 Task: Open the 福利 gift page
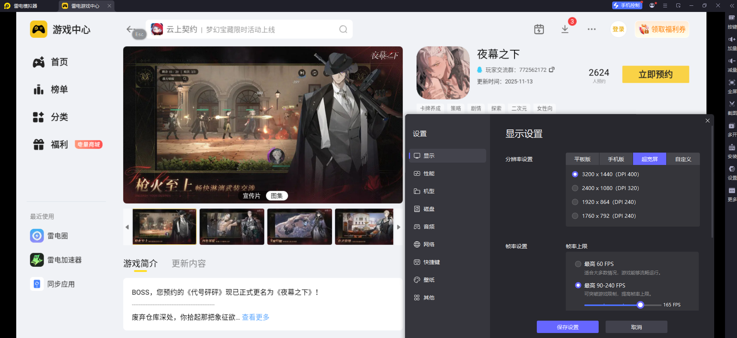point(50,145)
